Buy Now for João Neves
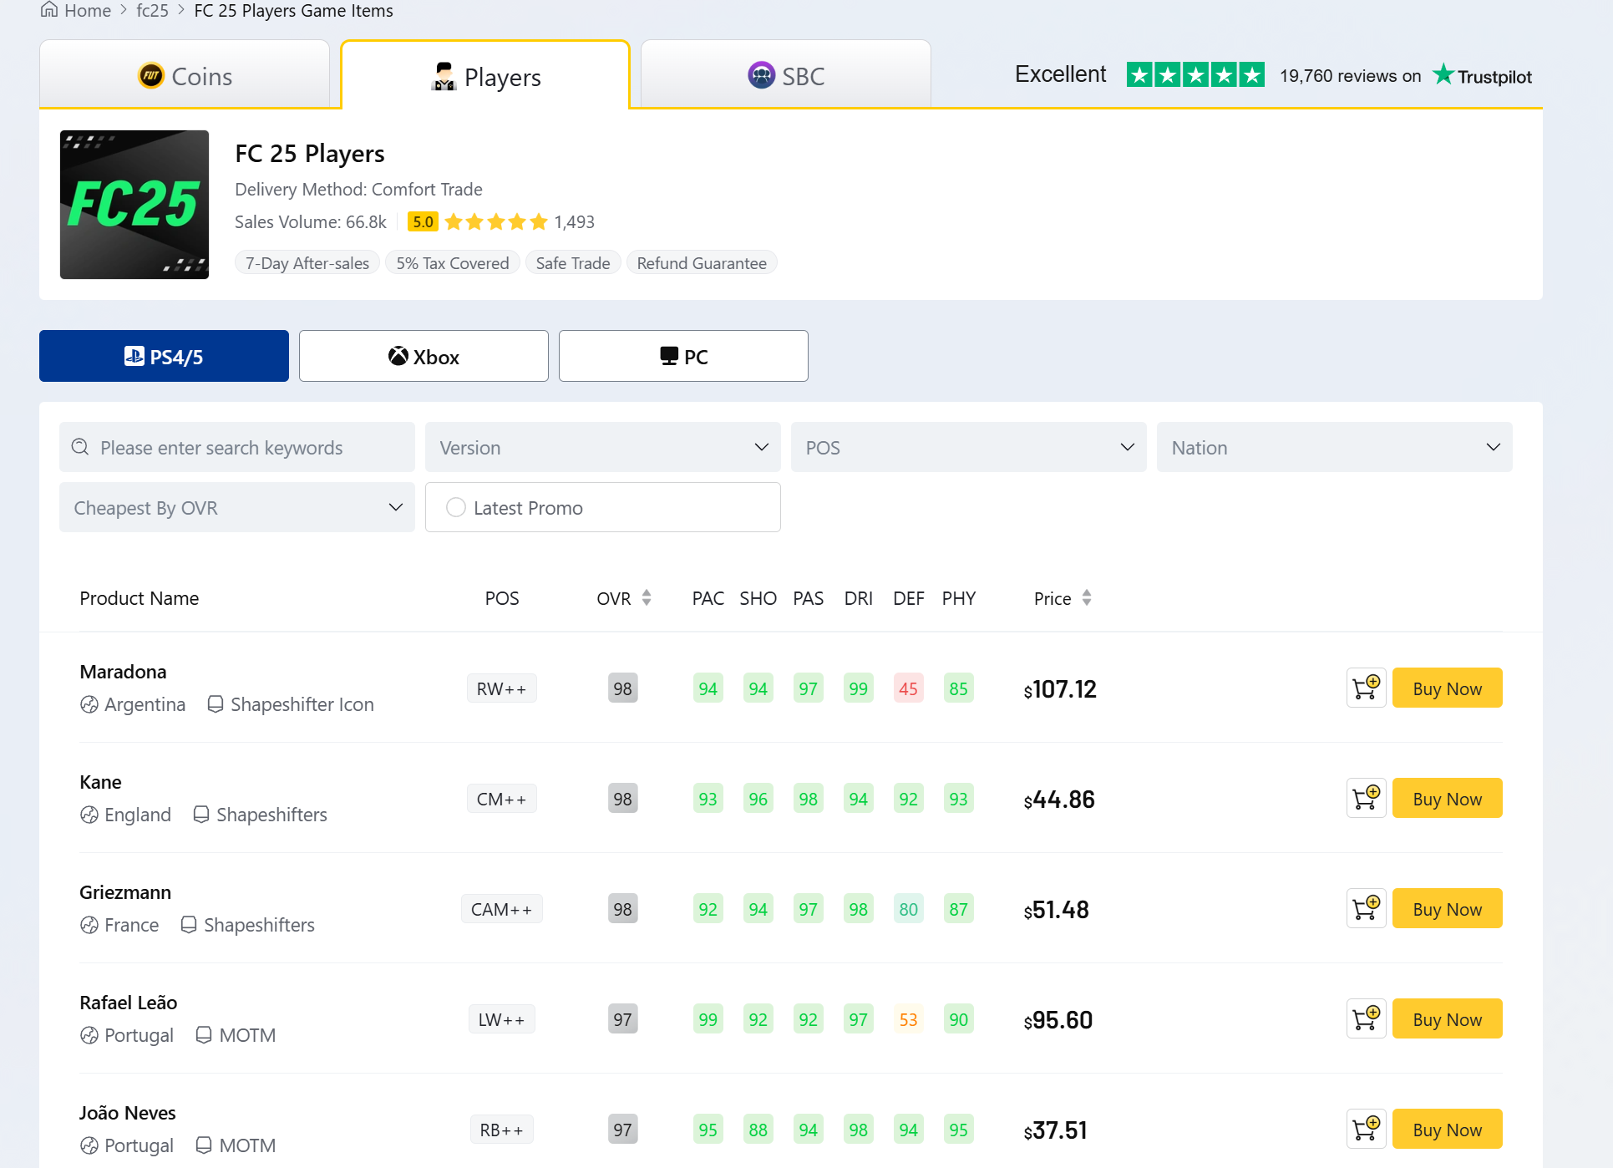The width and height of the screenshot is (1613, 1168). pyautogui.click(x=1447, y=1130)
